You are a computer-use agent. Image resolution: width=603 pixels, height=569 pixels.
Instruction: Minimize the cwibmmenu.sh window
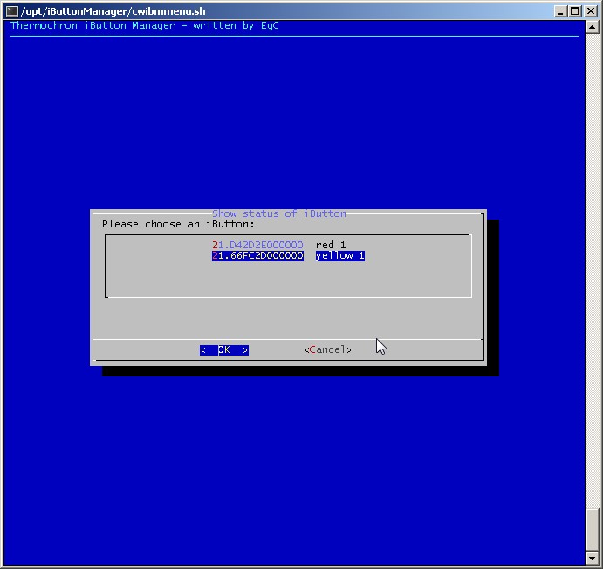pyautogui.click(x=560, y=11)
